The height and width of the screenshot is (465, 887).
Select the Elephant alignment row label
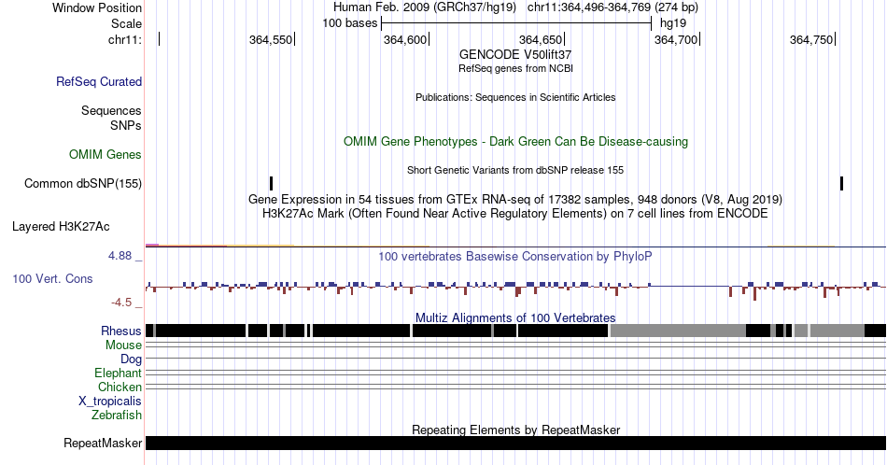(118, 373)
